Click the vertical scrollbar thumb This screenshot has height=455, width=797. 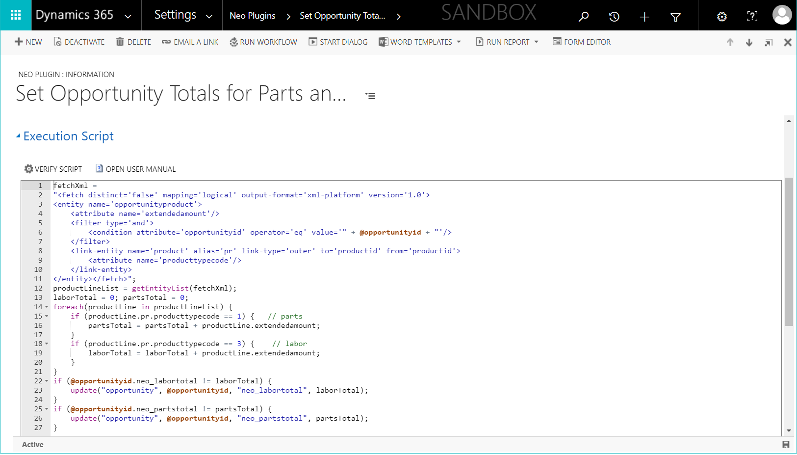789,252
